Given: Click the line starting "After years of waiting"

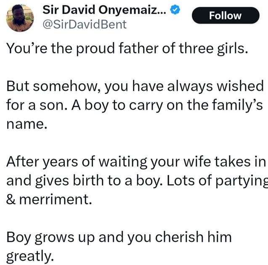Looking at the screenshot, I should pos(136,162).
